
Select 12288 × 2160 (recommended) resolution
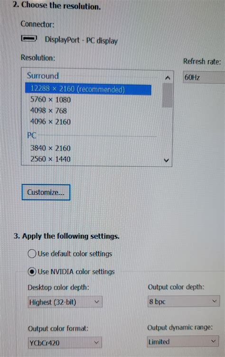pos(88,89)
